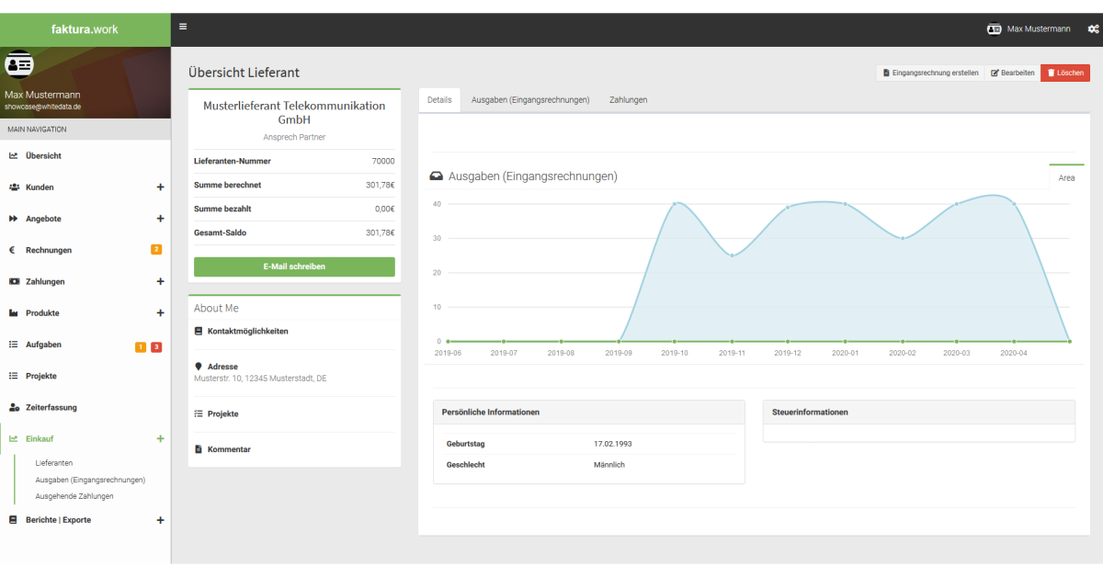Click the chart data point at 2019-11
This screenshot has width=1103, height=577.
pos(732,255)
